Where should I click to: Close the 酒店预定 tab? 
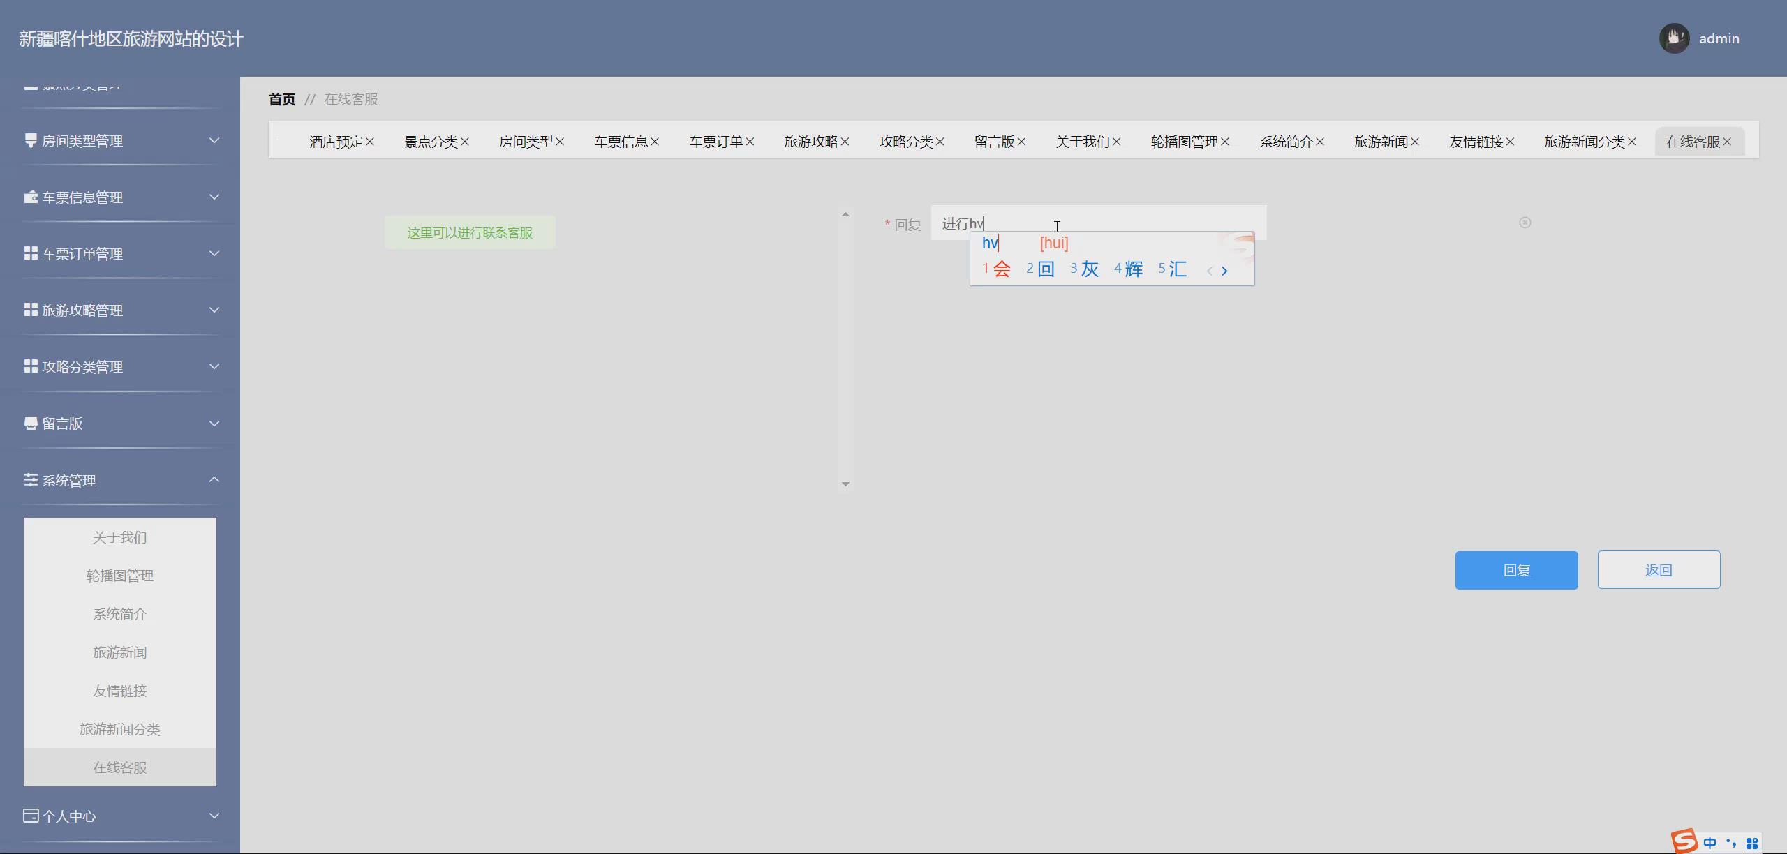coord(370,142)
